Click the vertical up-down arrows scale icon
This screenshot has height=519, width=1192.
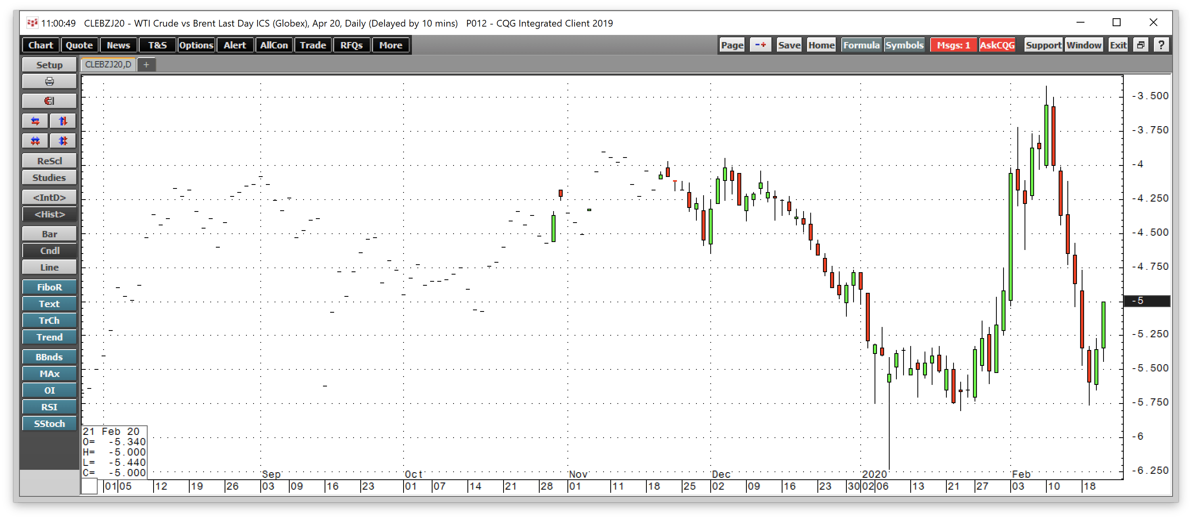click(63, 121)
